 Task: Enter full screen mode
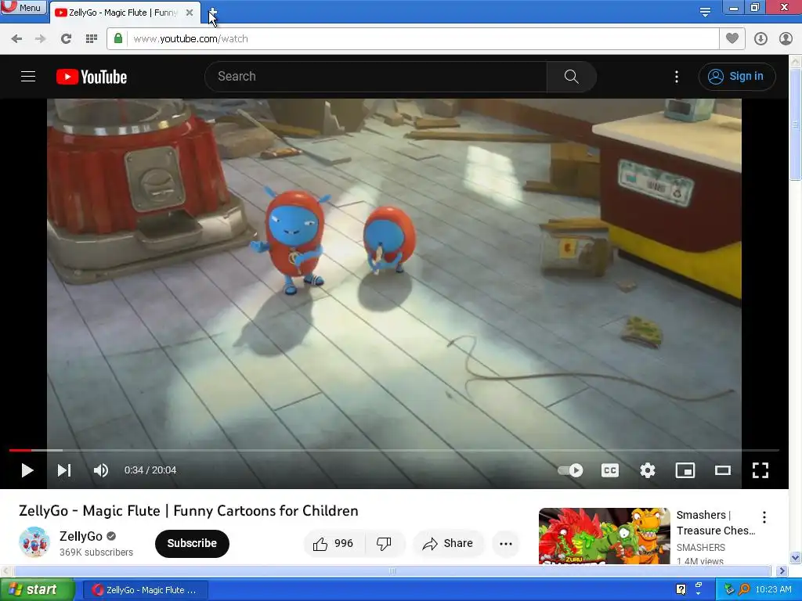760,470
